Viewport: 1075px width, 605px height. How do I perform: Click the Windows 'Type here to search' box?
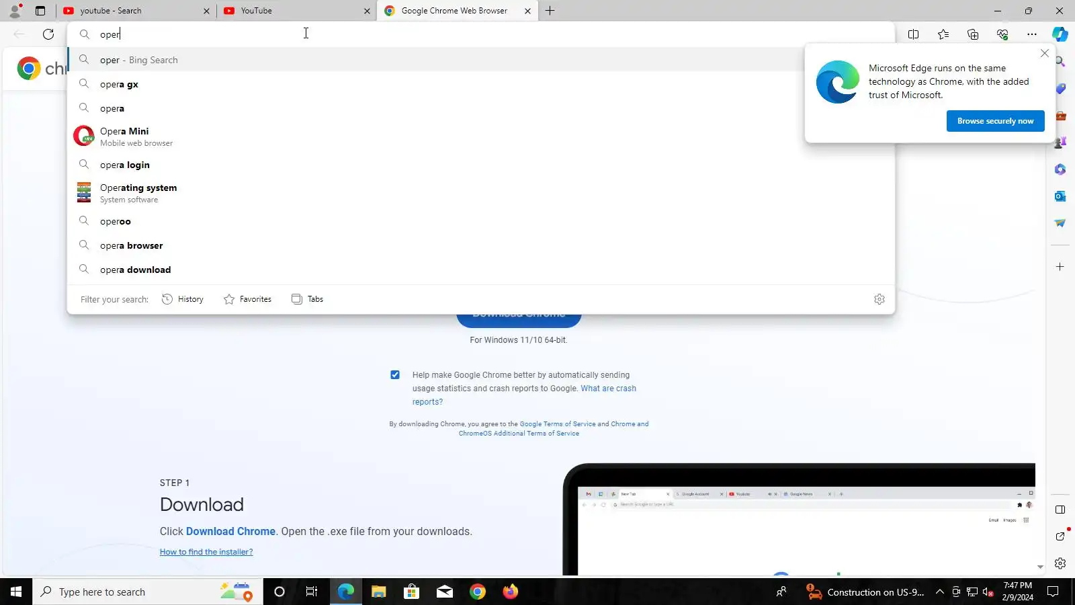(x=148, y=592)
